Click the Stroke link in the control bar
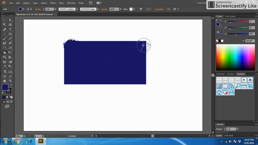The image size is (258, 145). tap(38, 9)
